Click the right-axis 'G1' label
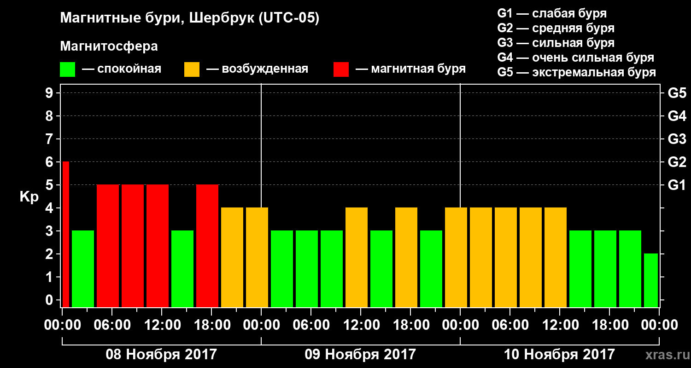Viewport: 691px width, 368px height. (677, 185)
